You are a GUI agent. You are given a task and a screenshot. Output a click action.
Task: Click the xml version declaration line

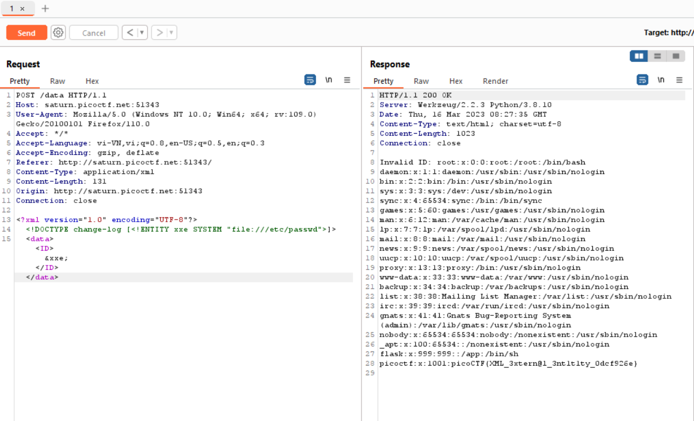107,220
